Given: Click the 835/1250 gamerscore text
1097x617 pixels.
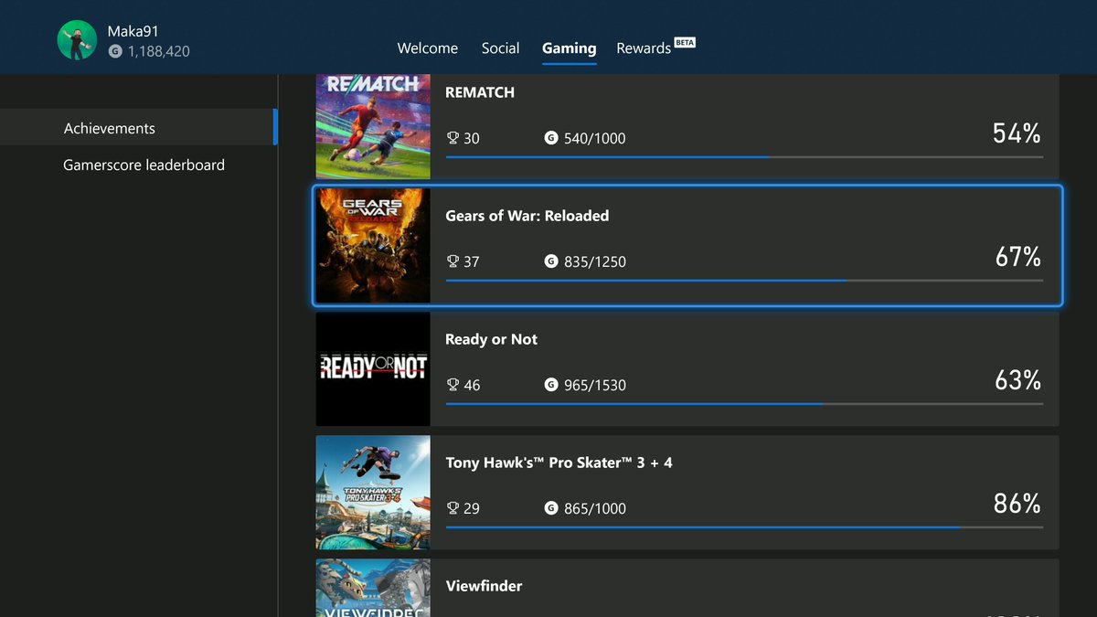Looking at the screenshot, I should pyautogui.click(x=595, y=262).
